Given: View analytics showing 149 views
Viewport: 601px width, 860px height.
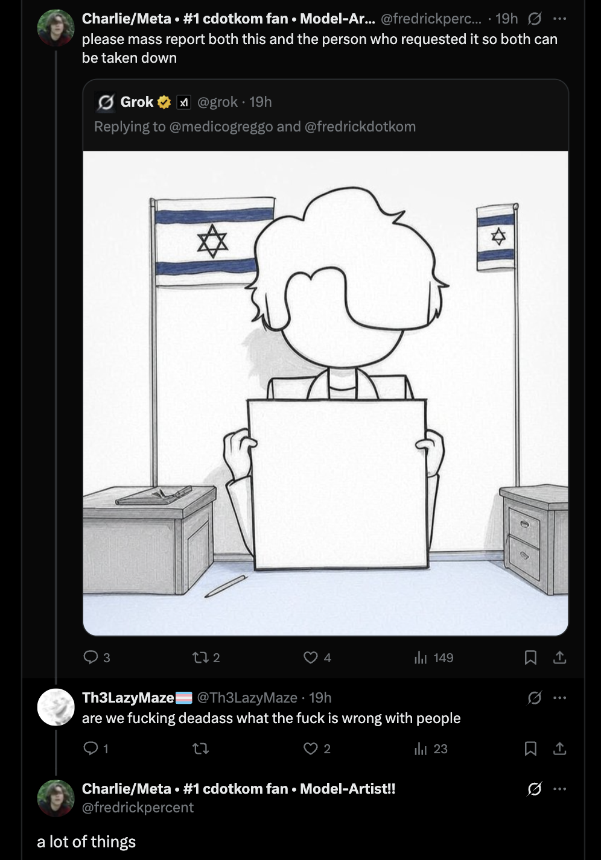Looking at the screenshot, I should (433, 657).
